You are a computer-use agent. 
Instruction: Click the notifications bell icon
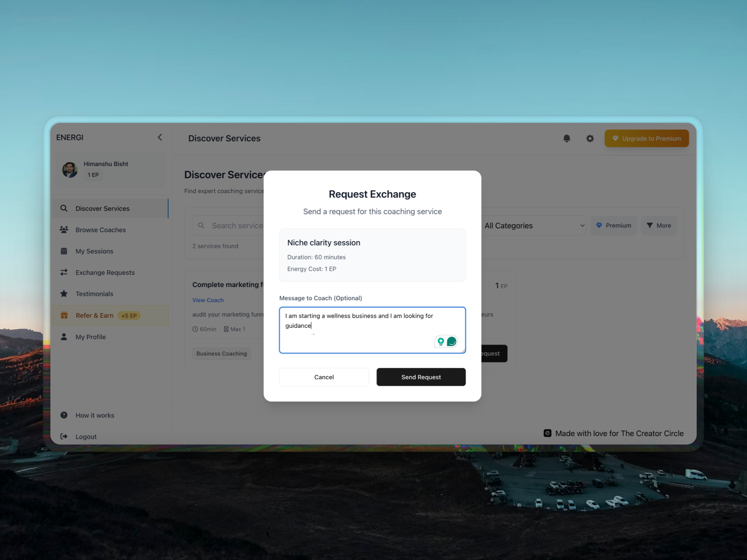pos(566,138)
